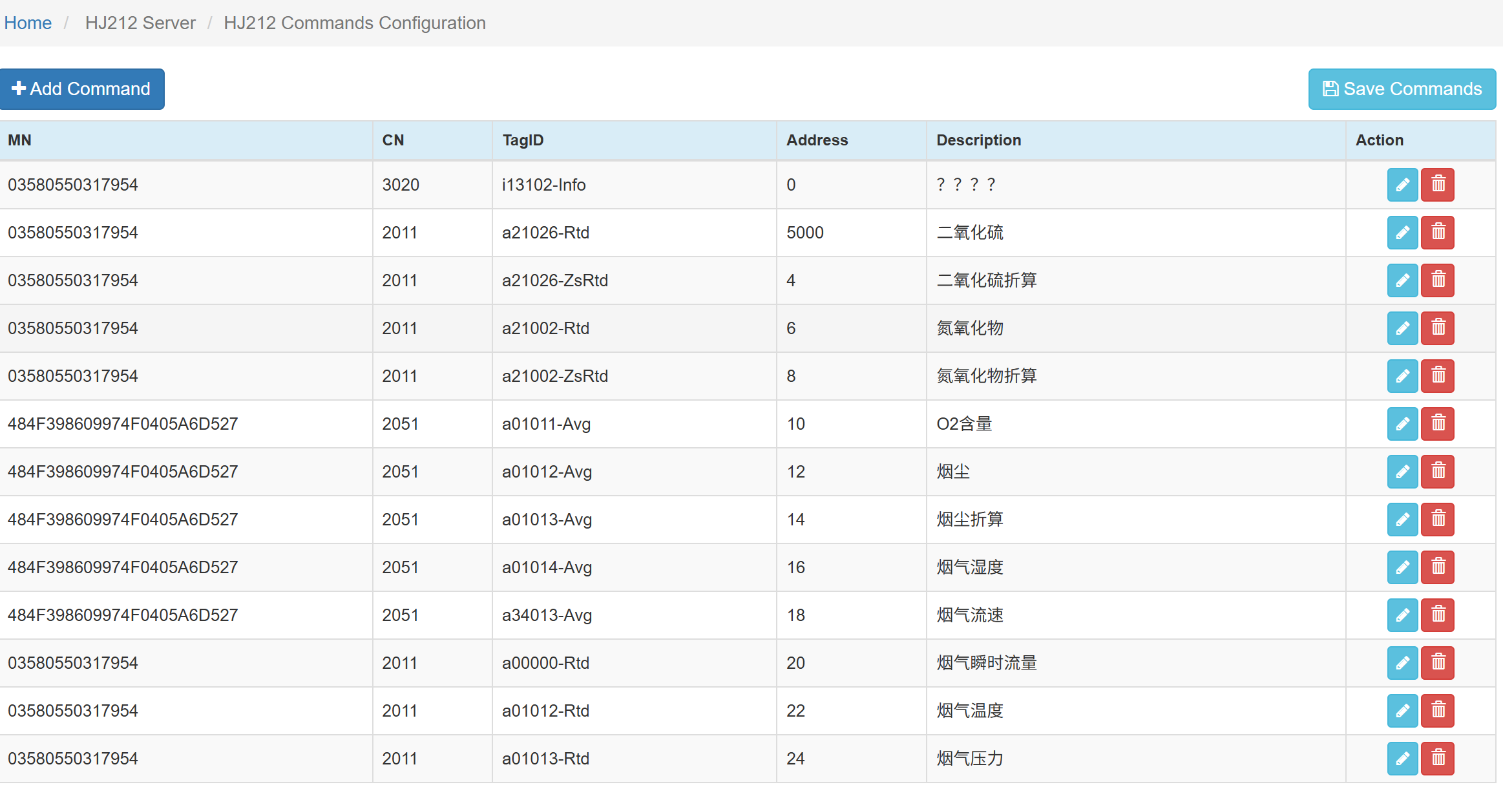The height and width of the screenshot is (800, 1503).
Task: Edit the a21002-Rtd row
Action: point(1402,328)
